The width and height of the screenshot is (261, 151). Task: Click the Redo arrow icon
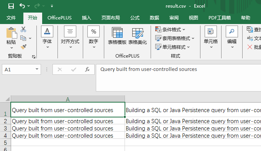click(x=37, y=6)
